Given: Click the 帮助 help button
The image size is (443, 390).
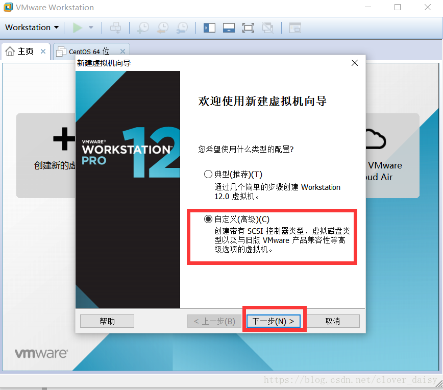Looking at the screenshot, I should [x=107, y=321].
